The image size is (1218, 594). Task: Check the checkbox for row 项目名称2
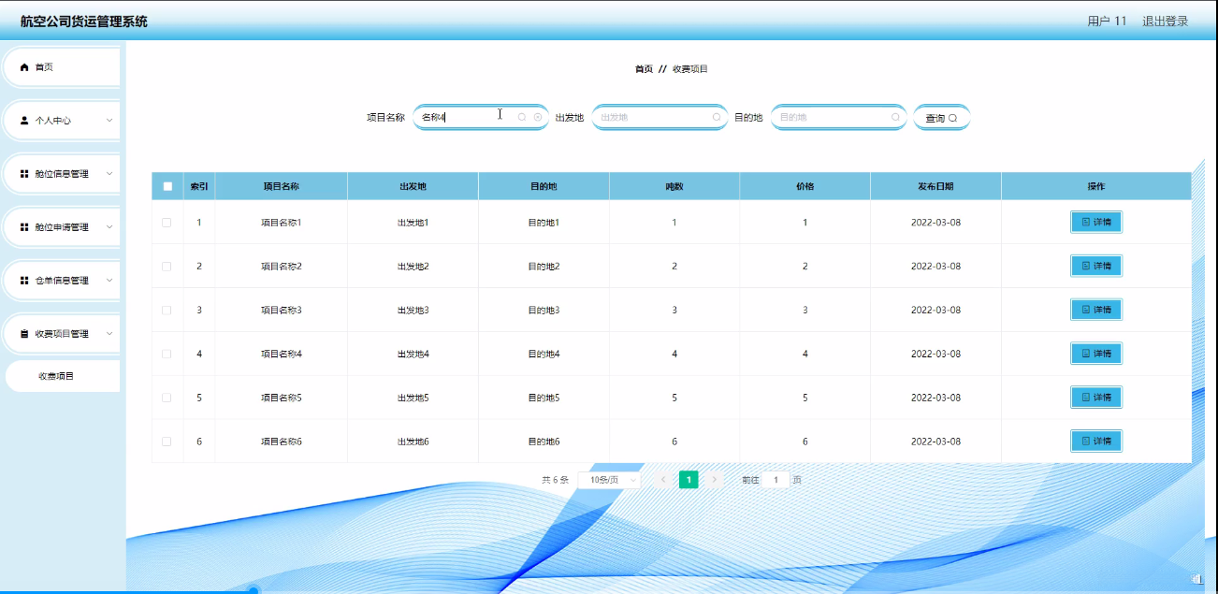tap(167, 267)
